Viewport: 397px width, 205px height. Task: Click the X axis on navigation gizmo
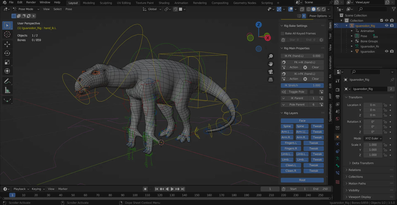(x=268, y=38)
